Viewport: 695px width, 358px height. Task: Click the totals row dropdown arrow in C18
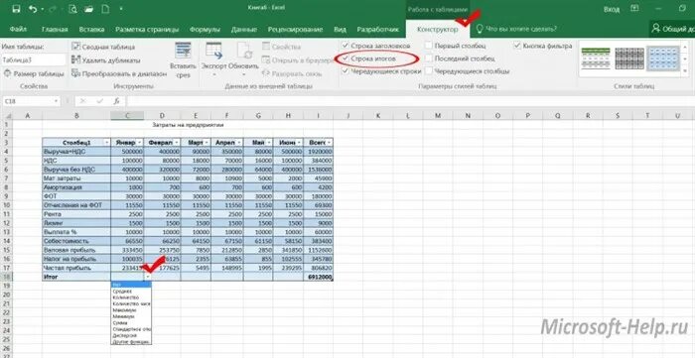148,277
